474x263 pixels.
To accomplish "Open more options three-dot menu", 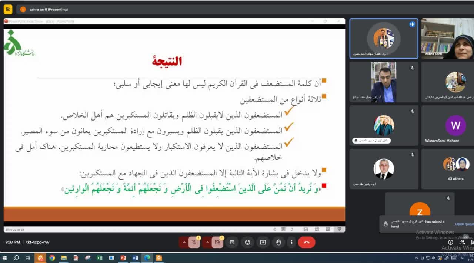I will (292, 242).
